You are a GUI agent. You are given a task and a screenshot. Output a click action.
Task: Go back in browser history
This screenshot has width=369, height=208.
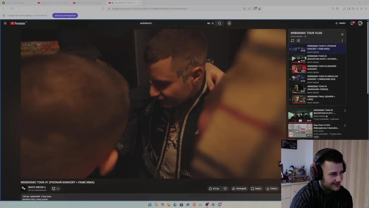click(x=3, y=9)
